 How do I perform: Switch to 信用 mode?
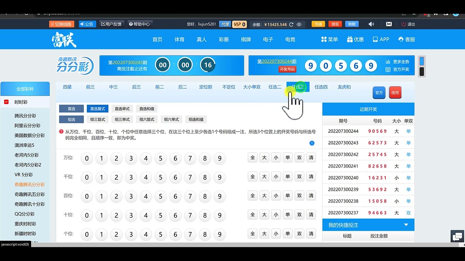click(x=395, y=93)
